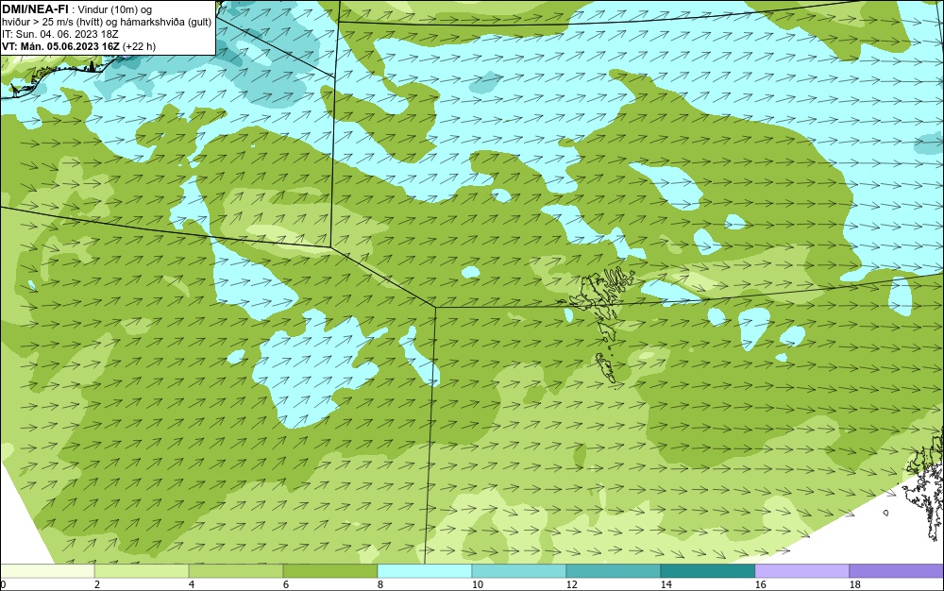
Task: Click the 10–12 m/s legend swatch
Action: (x=519, y=570)
